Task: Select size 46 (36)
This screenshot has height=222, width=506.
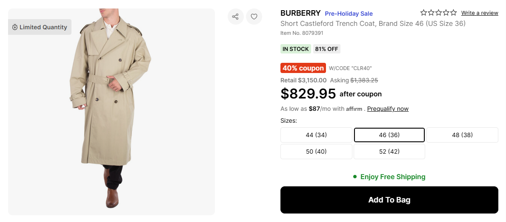Action: pyautogui.click(x=389, y=135)
